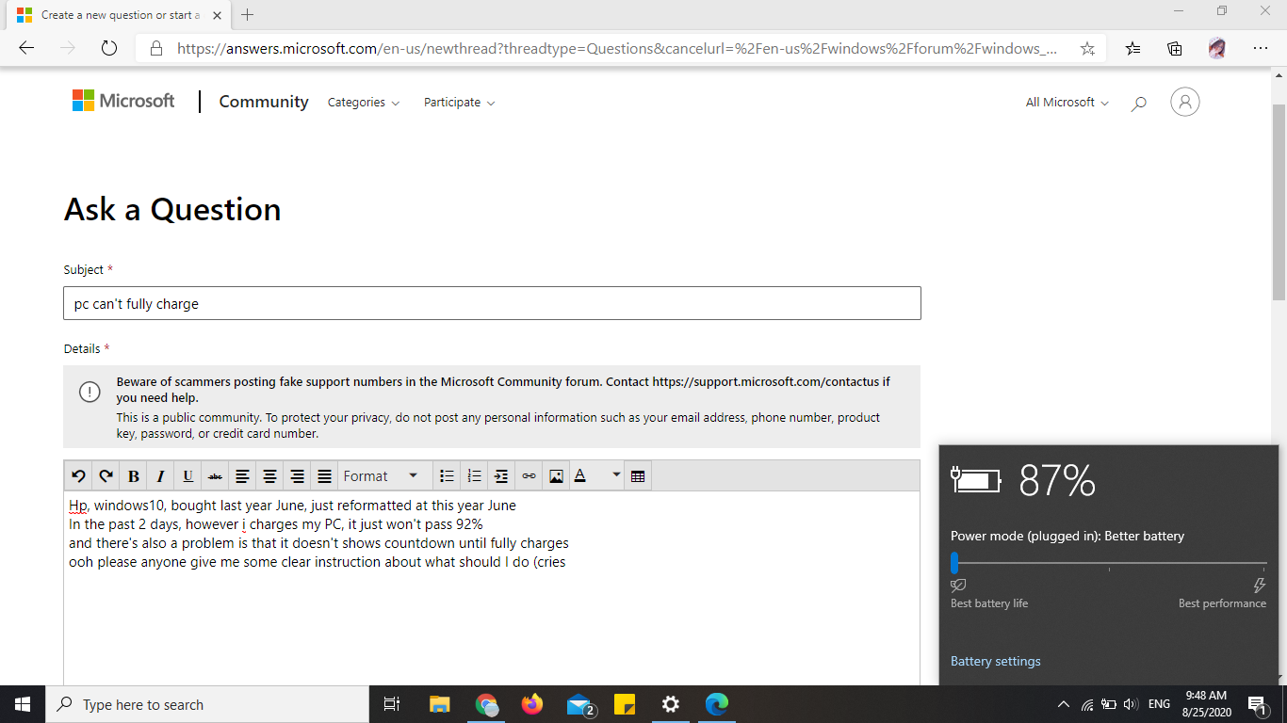Expand the Participate menu
Image resolution: width=1287 pixels, height=723 pixels.
tap(459, 102)
